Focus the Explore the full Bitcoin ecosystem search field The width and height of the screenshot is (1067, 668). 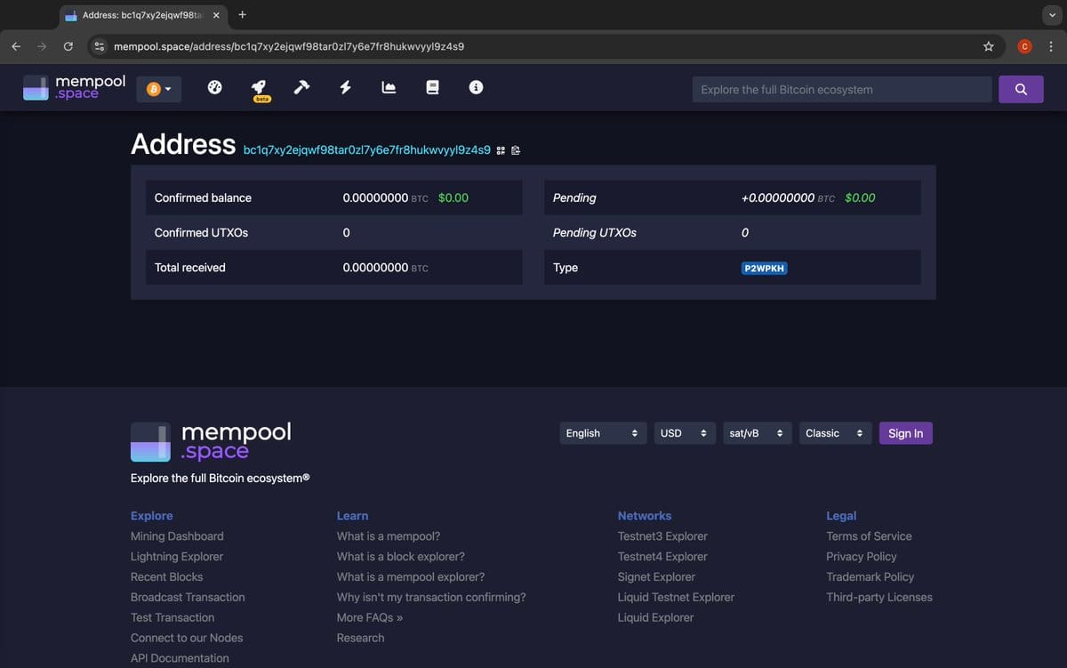click(x=841, y=89)
